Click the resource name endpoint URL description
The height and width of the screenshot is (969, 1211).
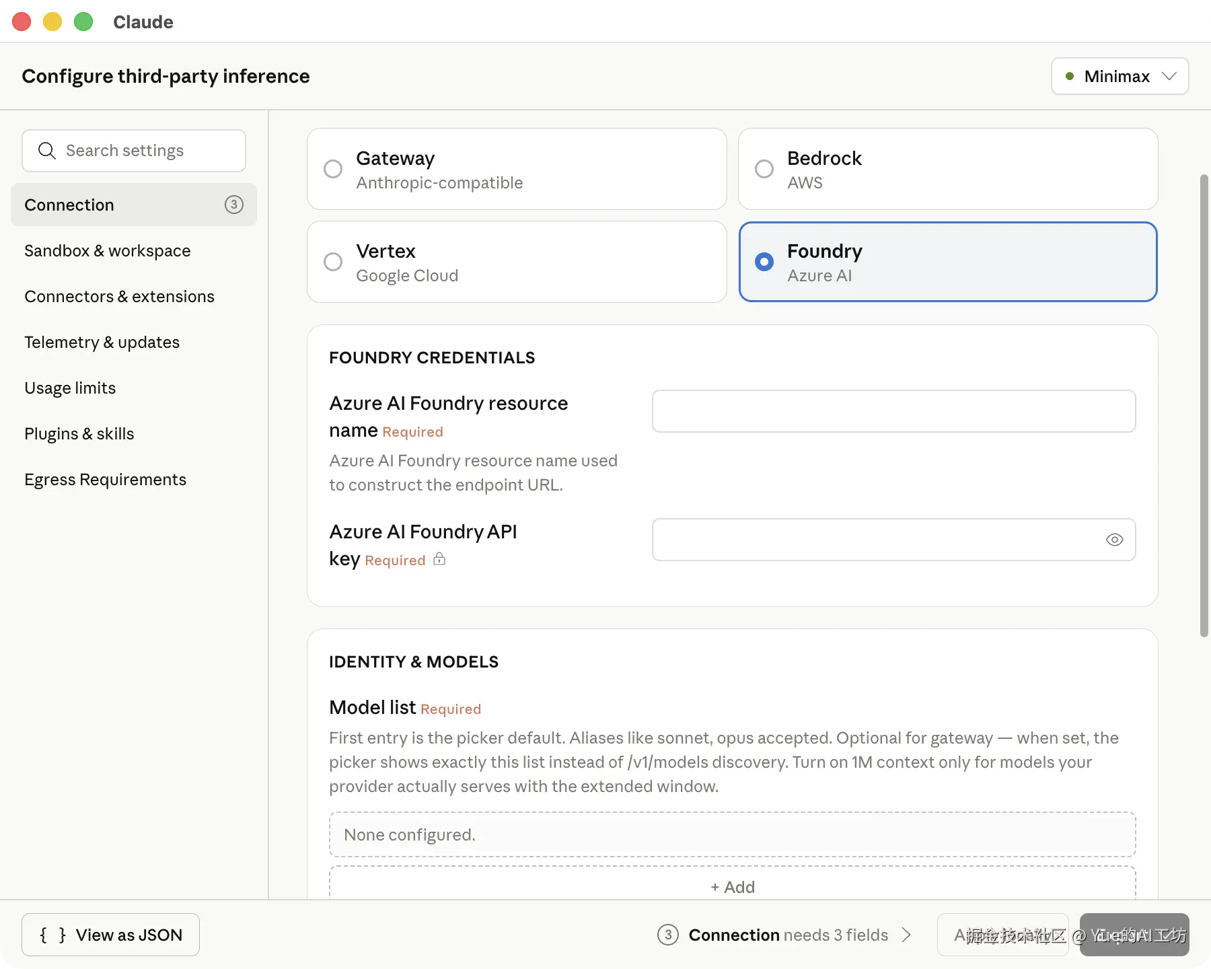click(473, 472)
